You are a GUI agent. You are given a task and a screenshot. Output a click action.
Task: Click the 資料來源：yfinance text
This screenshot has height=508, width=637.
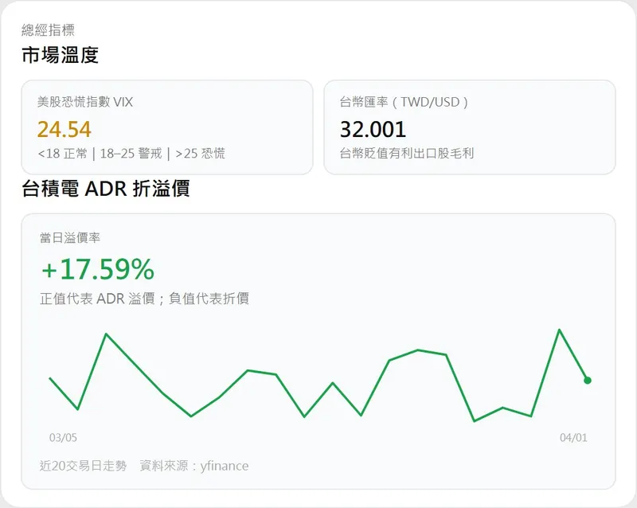194,466
